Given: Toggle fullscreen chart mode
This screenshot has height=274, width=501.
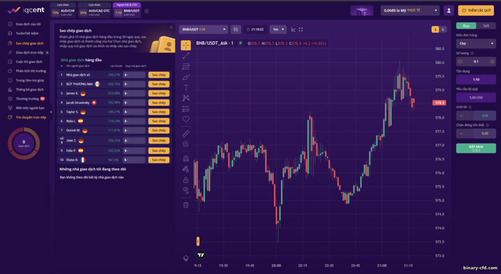Looking at the screenshot, I should pyautogui.click(x=301, y=29).
